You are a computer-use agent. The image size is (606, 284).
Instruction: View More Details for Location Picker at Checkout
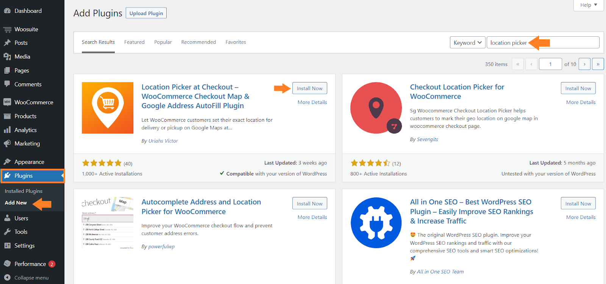[x=312, y=102]
